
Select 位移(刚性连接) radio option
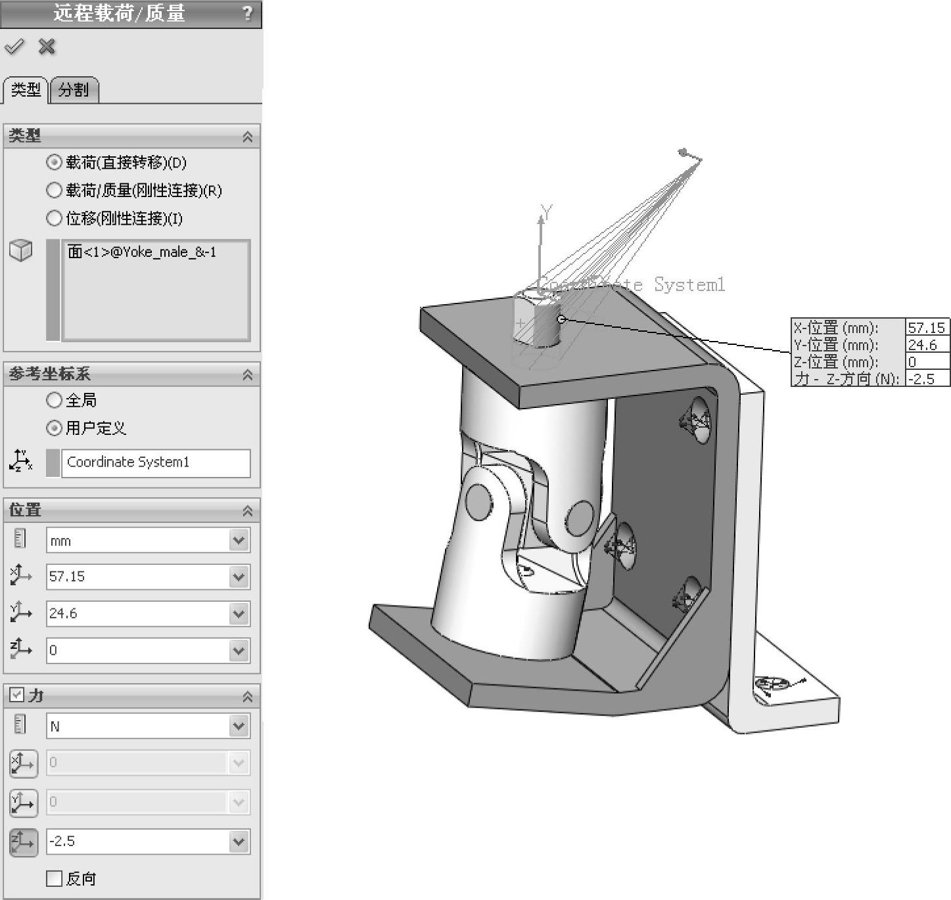[x=54, y=218]
